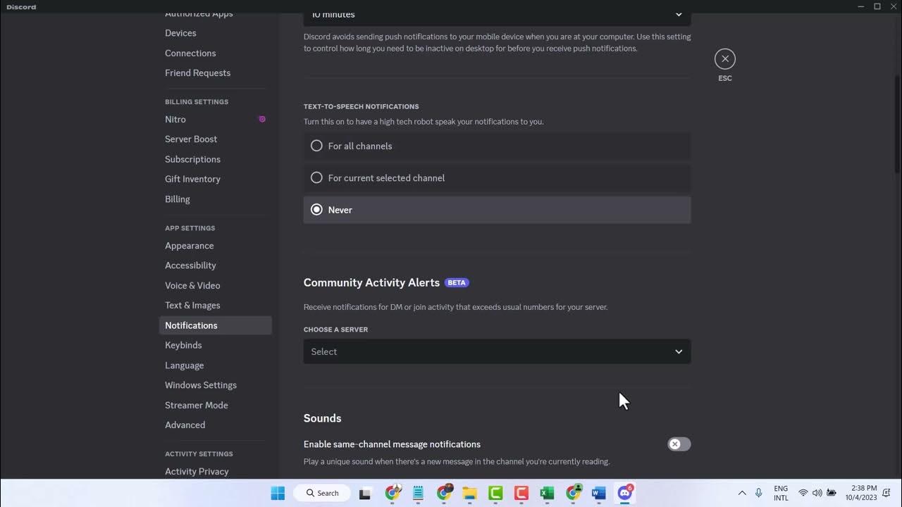Open Notepad from the taskbar

[x=418, y=493]
